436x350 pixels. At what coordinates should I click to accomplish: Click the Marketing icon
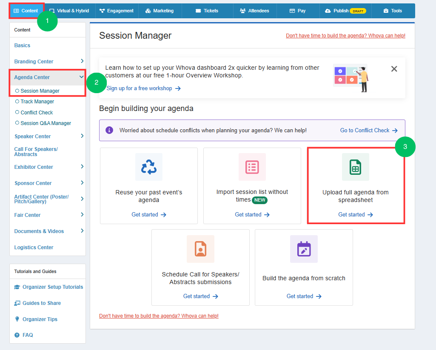[x=148, y=11]
